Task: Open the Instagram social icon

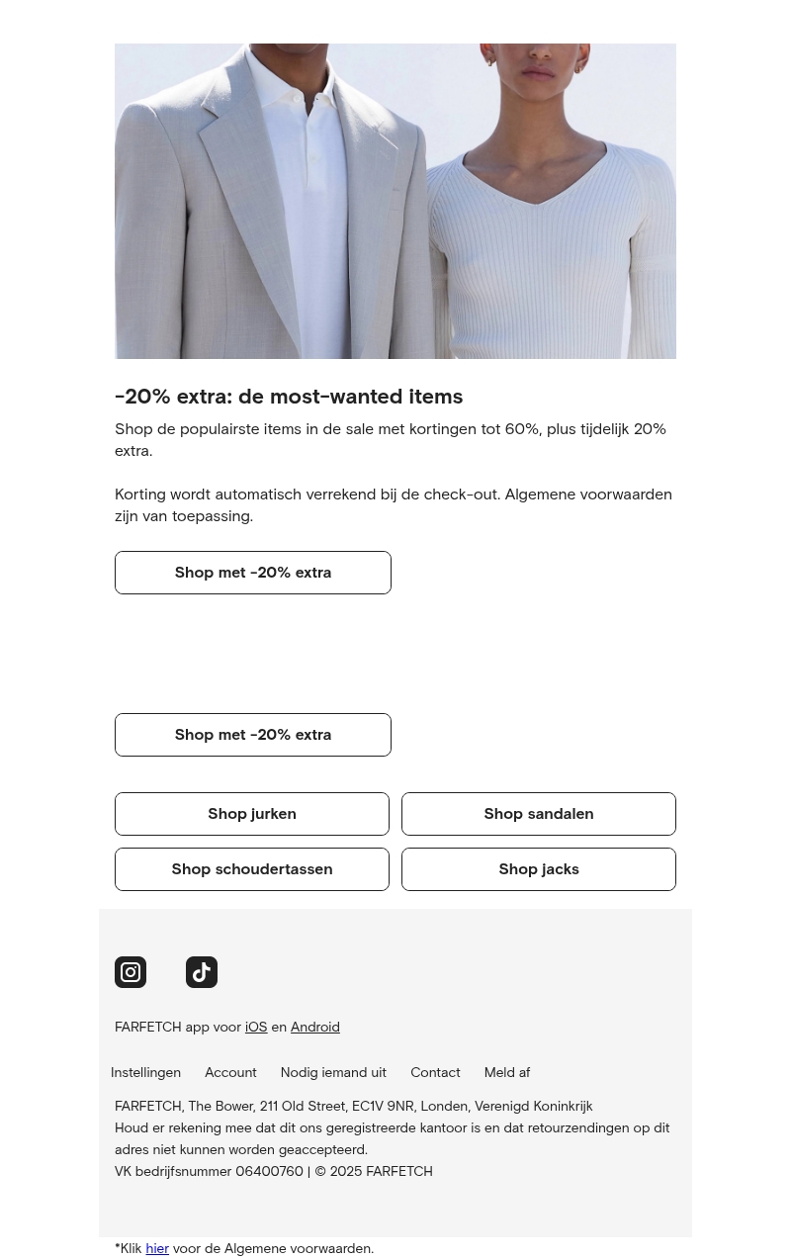Action: point(131,972)
